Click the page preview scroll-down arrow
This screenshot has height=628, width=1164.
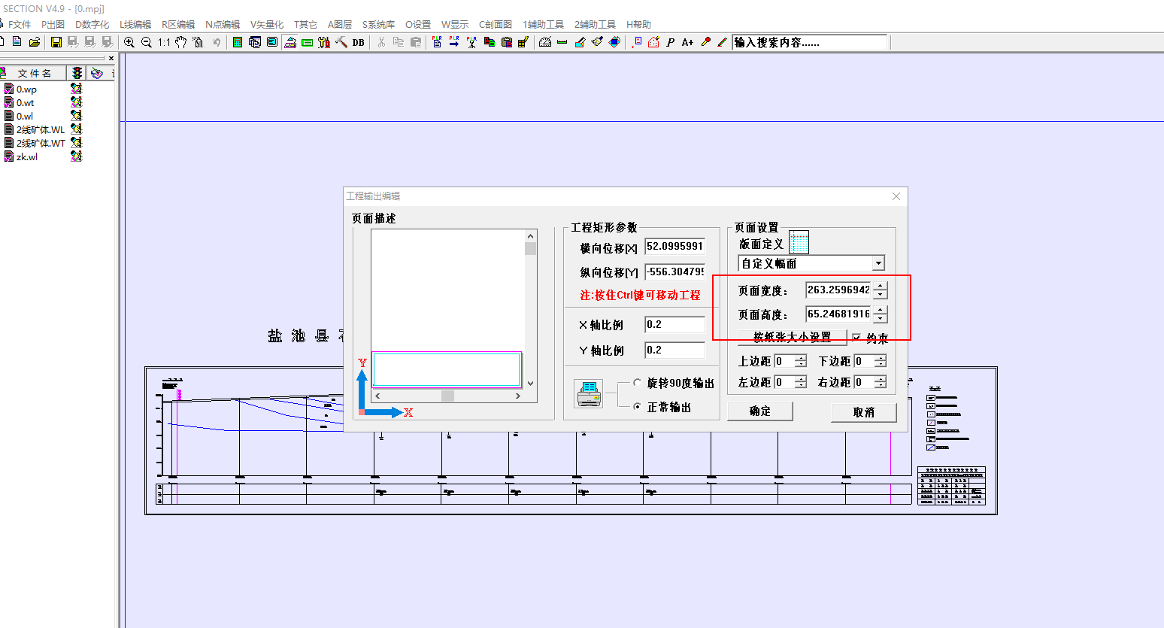pyautogui.click(x=531, y=384)
